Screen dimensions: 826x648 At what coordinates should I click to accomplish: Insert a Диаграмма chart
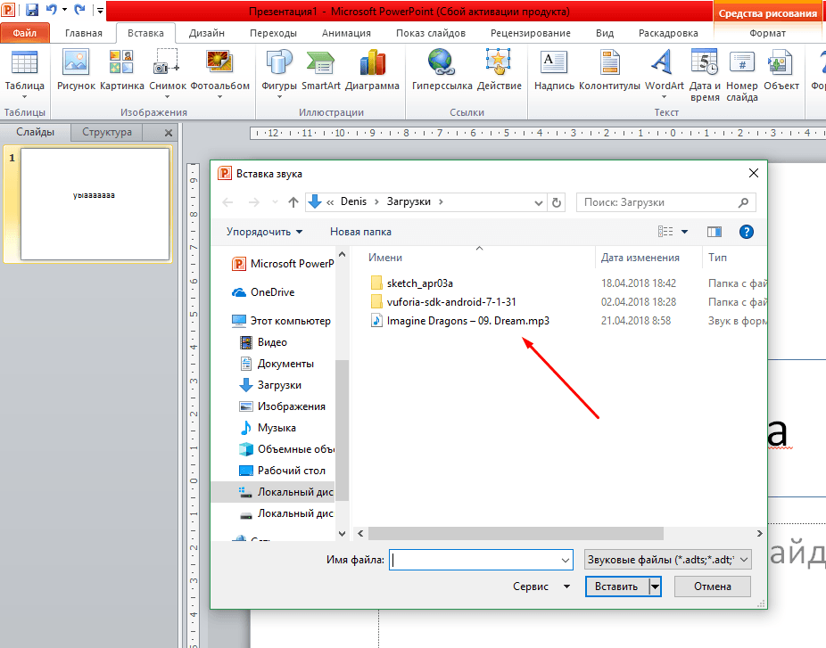(372, 71)
